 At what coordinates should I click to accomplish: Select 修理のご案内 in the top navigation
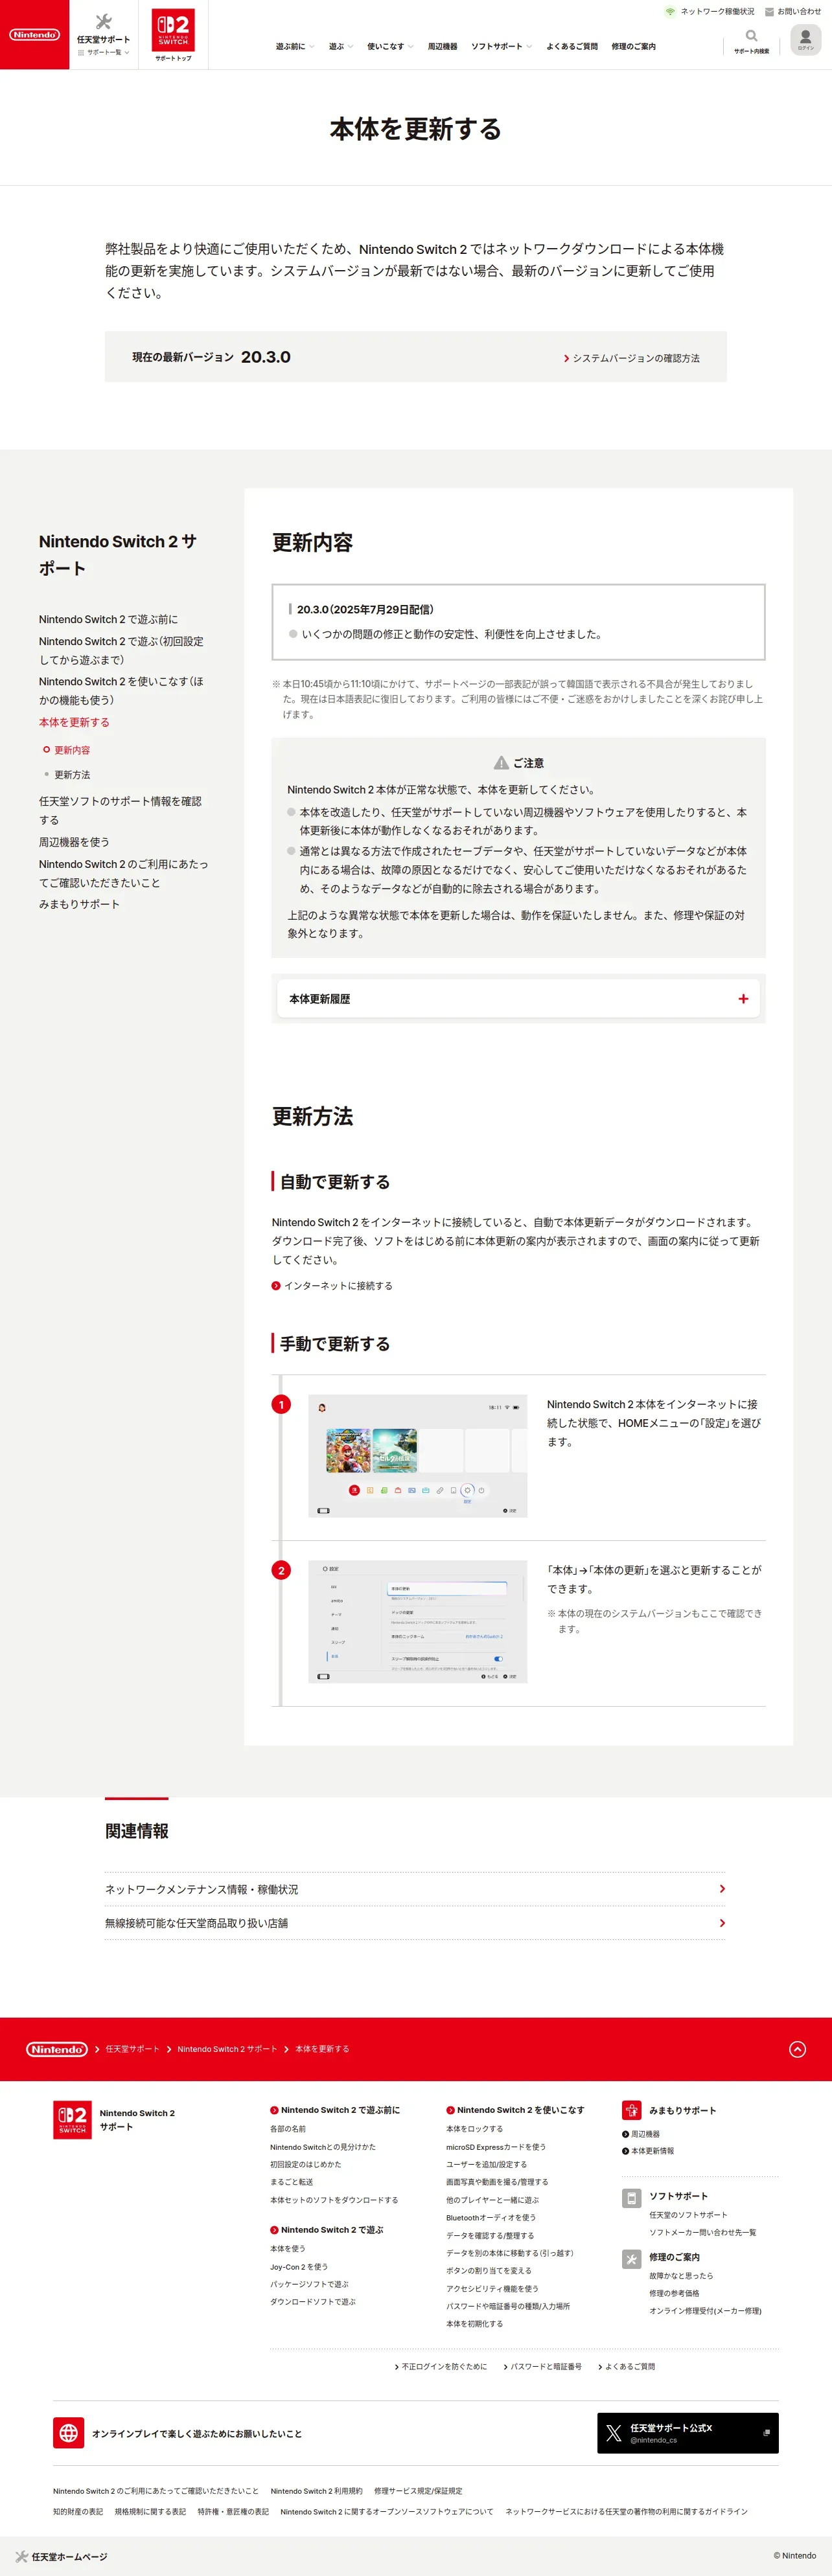click(634, 46)
